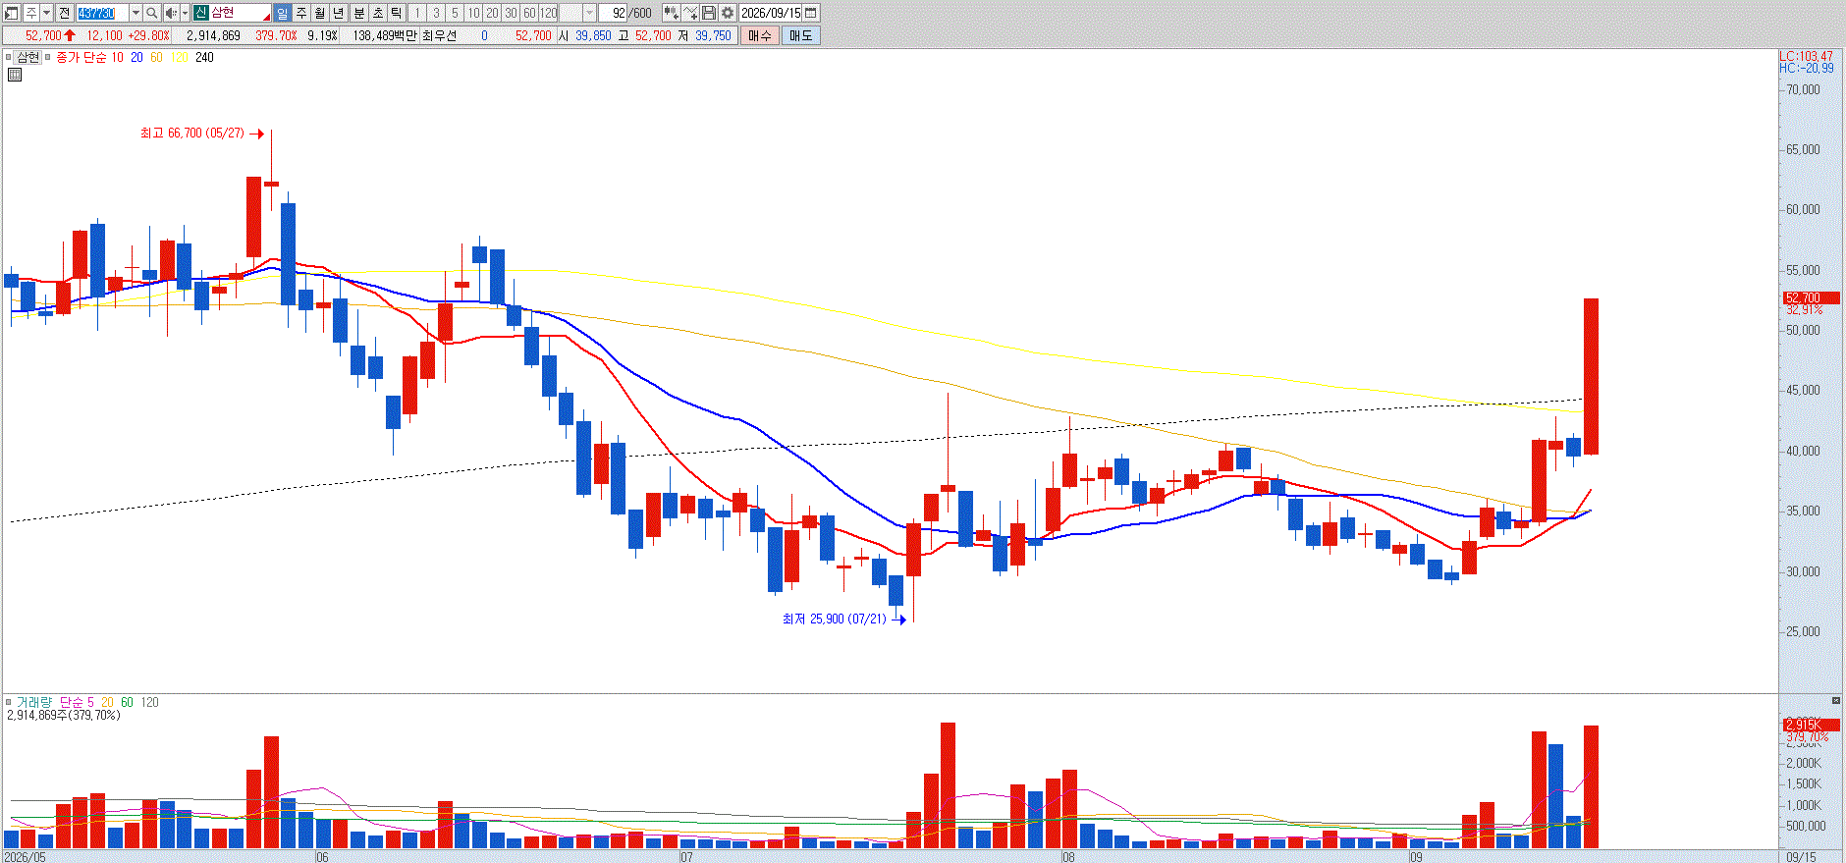Expand the speaker options dropdown arrow

pyautogui.click(x=185, y=13)
